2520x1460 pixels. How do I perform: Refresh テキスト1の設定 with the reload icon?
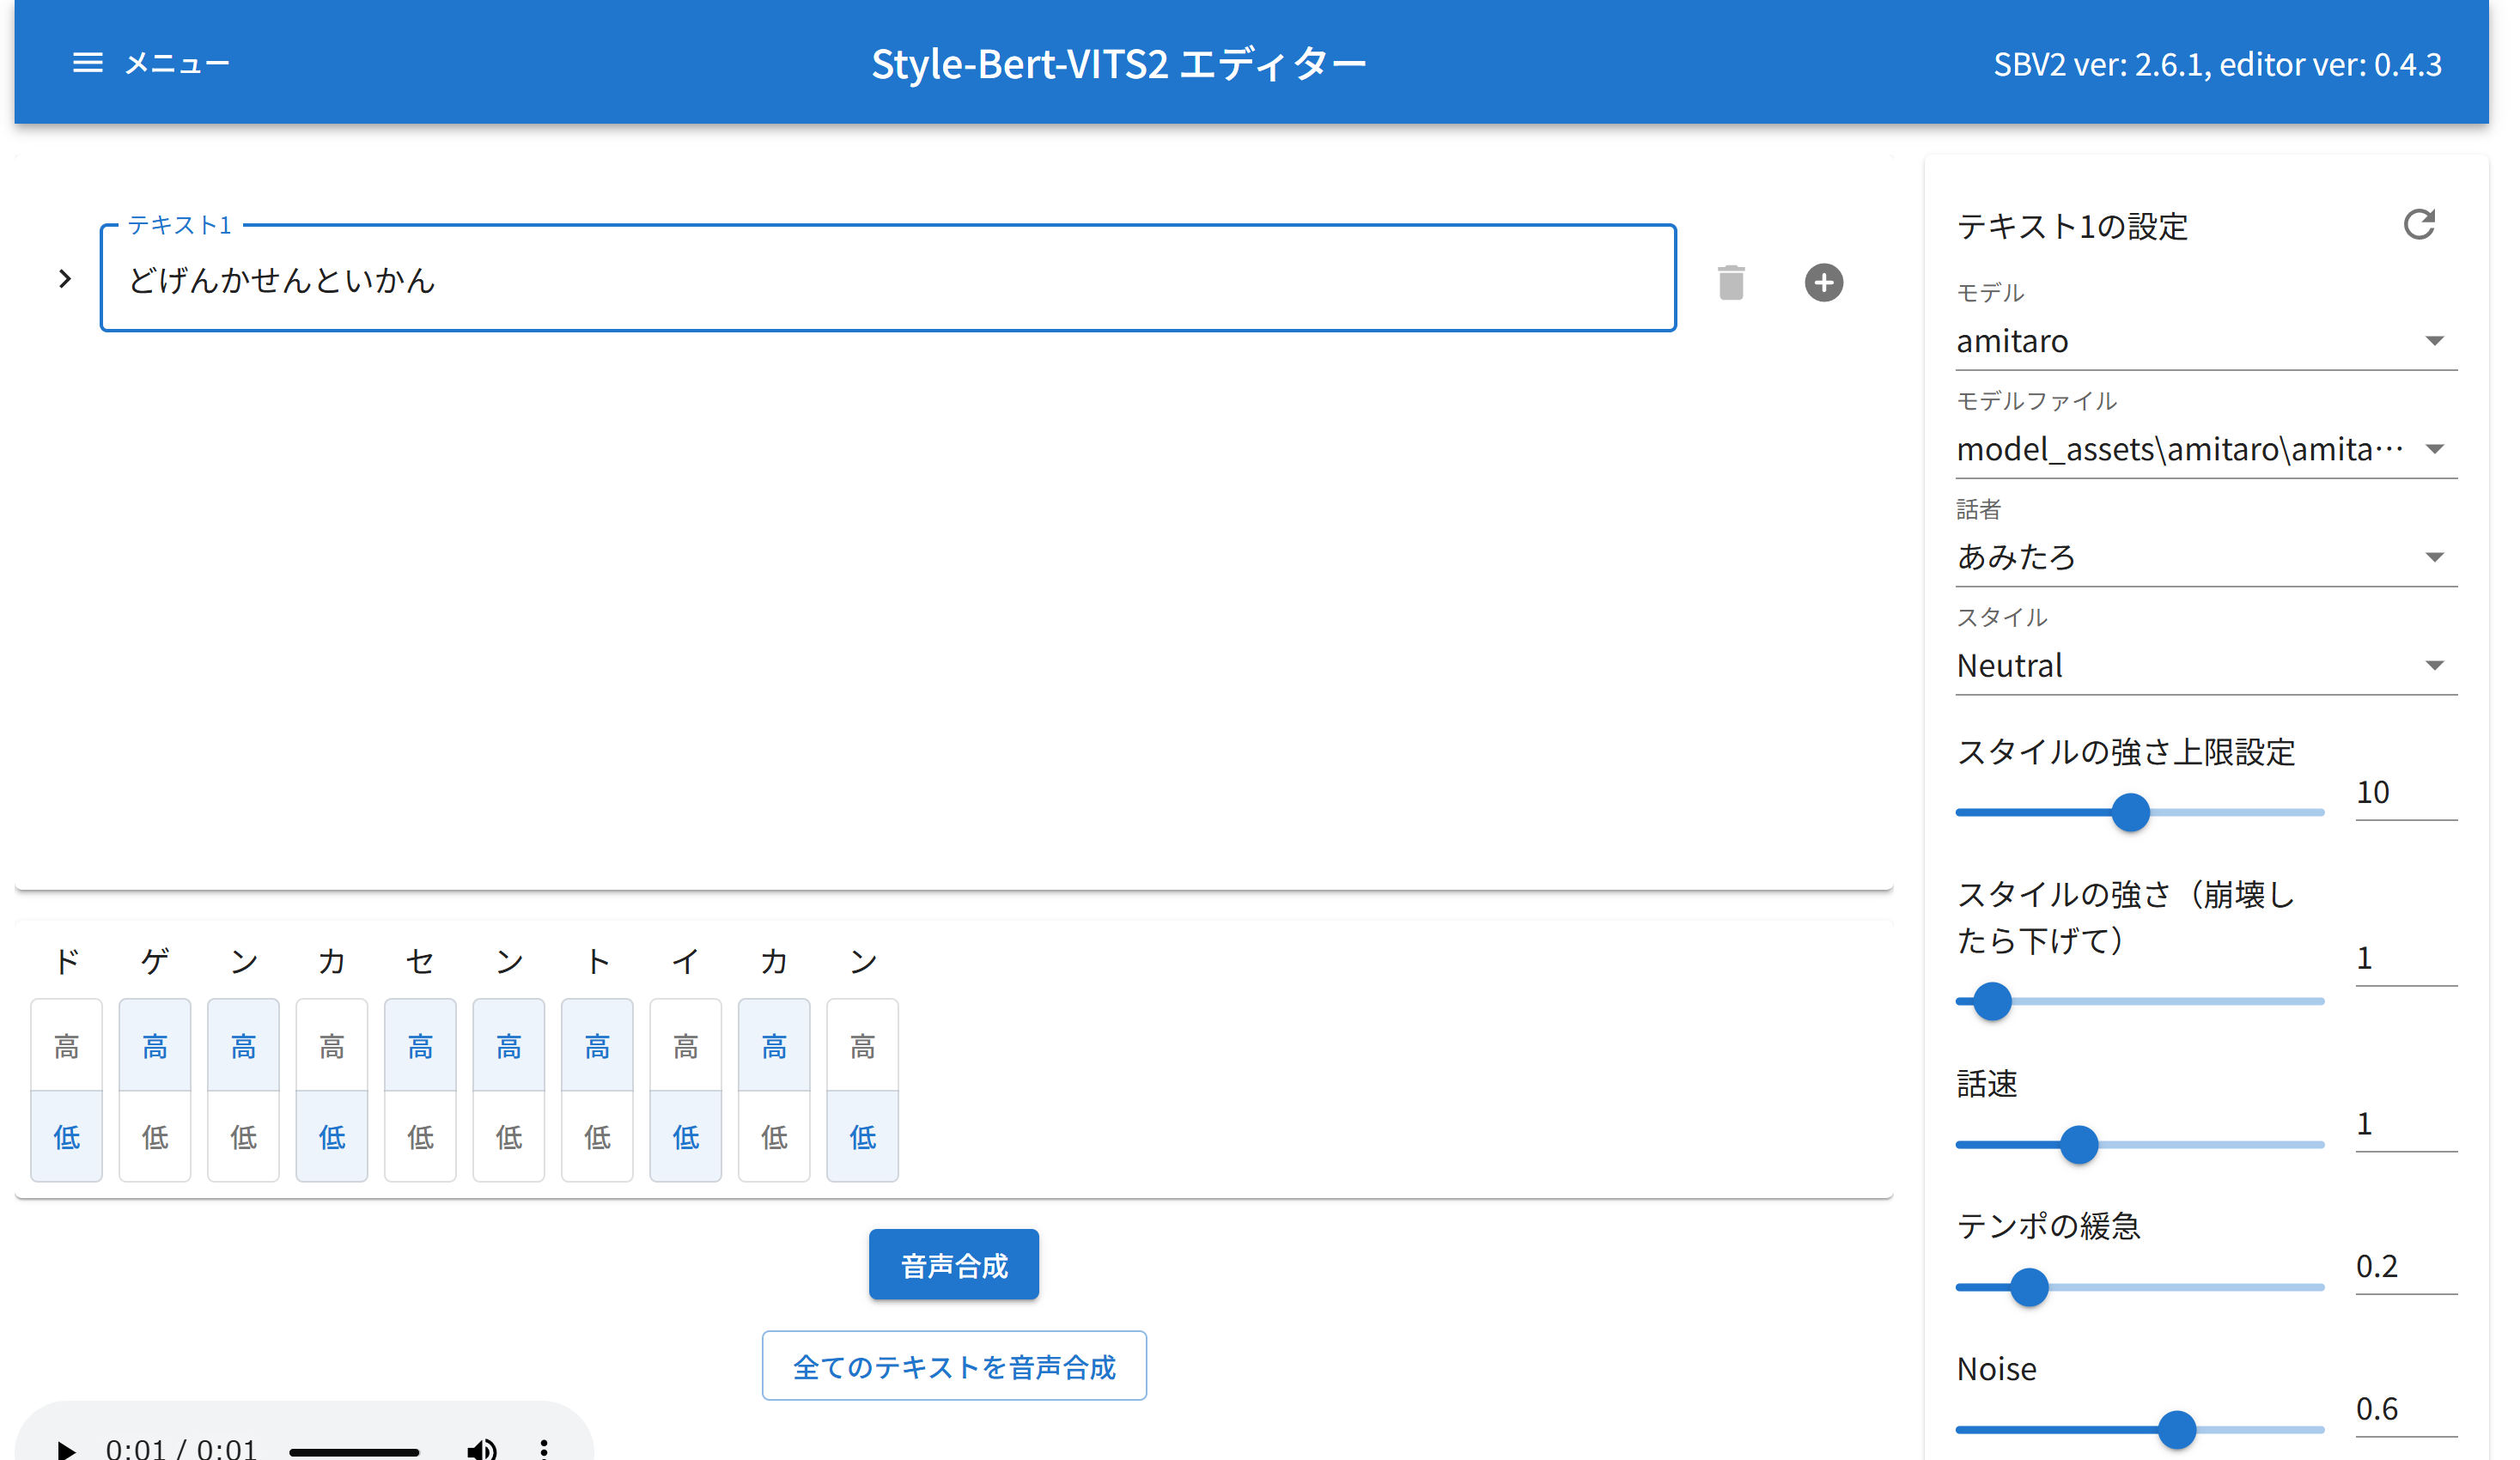pos(2419,226)
